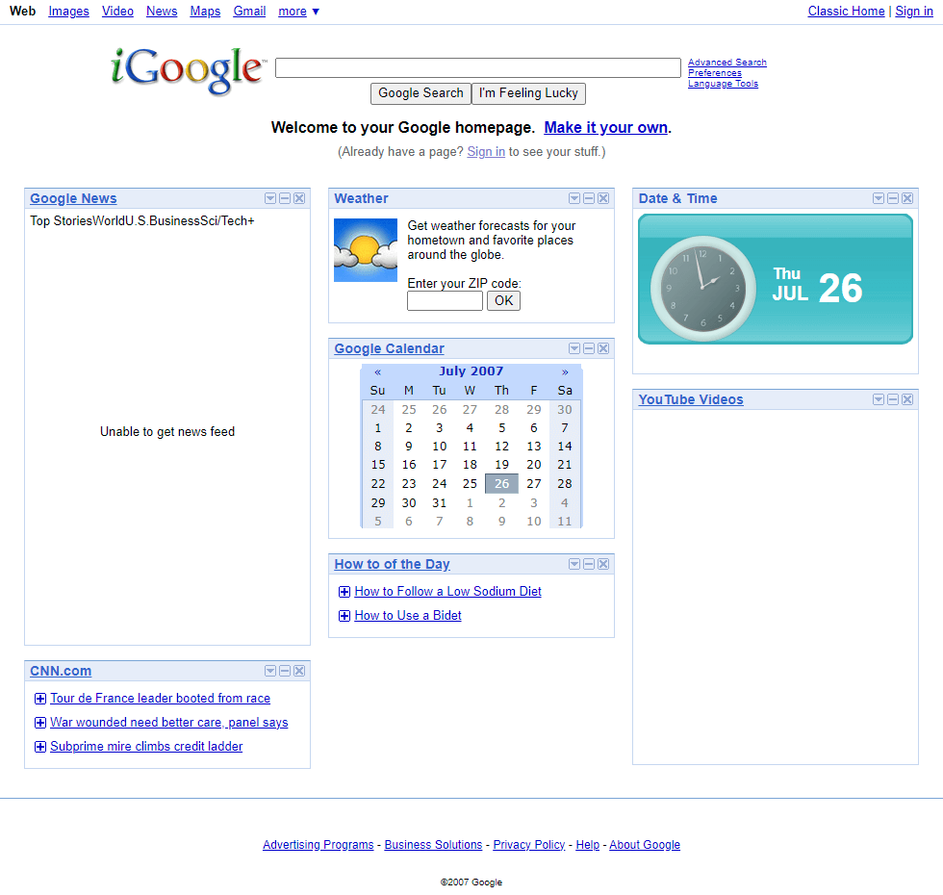Switch to Video search
This screenshot has height=895, width=943.
pyautogui.click(x=117, y=12)
